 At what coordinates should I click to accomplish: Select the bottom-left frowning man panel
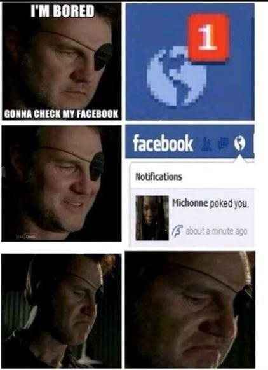(61, 310)
